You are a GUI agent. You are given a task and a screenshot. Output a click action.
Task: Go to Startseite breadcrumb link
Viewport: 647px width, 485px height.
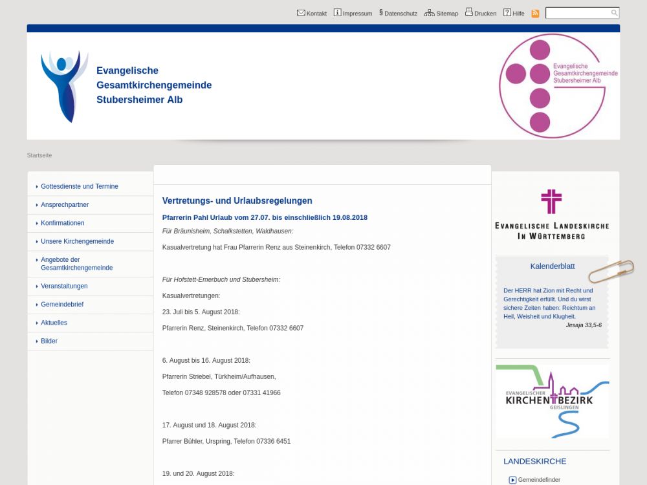click(39, 155)
